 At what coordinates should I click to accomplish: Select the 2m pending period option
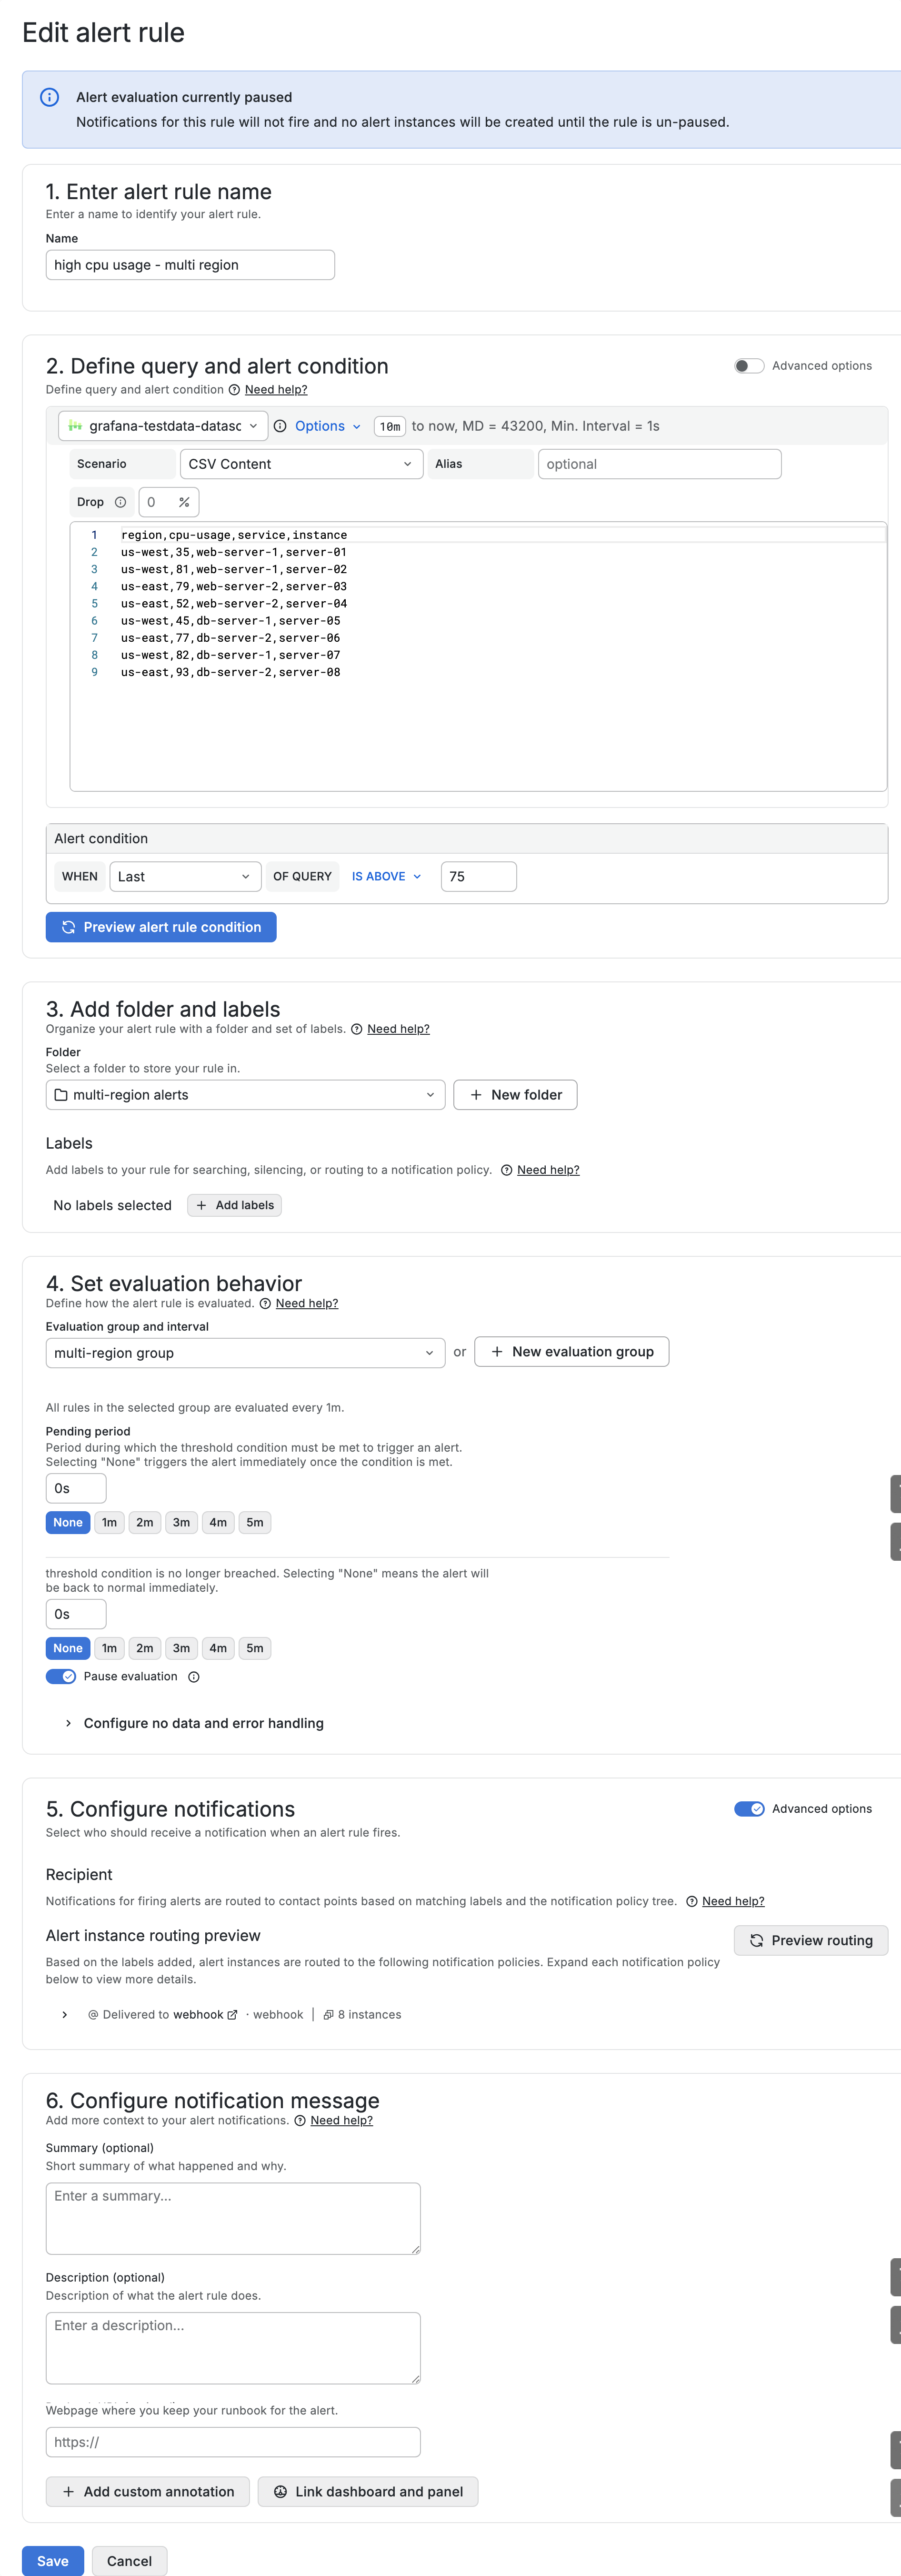click(145, 1523)
